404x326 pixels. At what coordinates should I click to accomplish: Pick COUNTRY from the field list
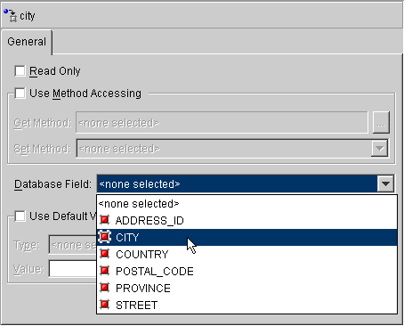246,254
